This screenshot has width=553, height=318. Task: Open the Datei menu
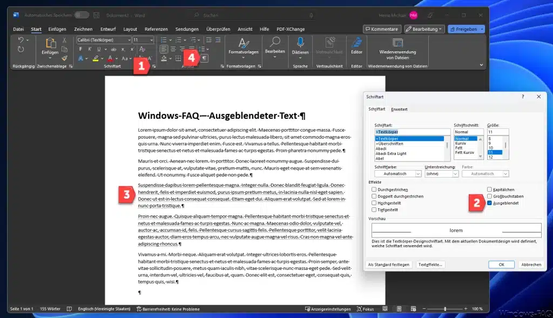tap(18, 29)
